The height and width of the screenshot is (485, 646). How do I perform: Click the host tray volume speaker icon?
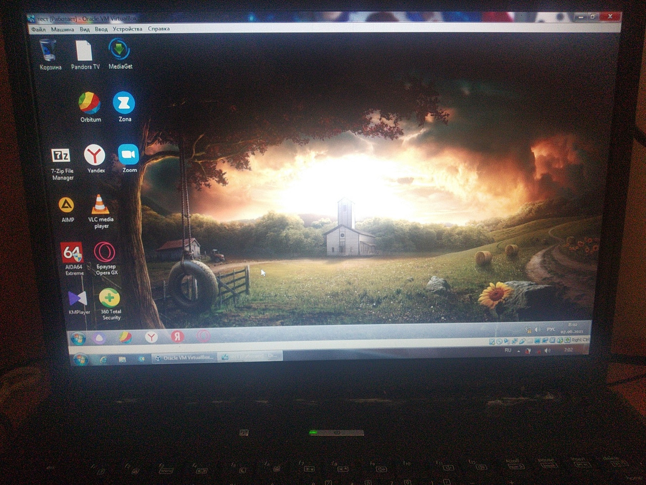(548, 350)
